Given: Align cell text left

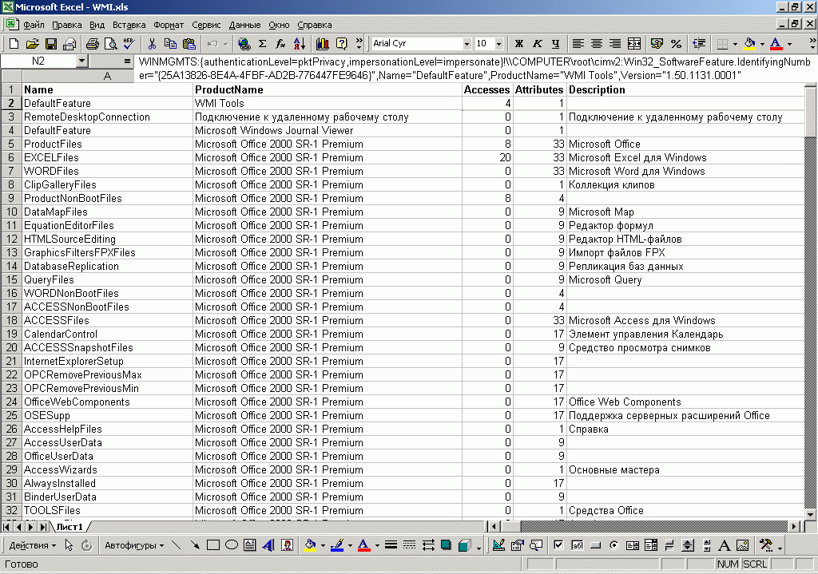Looking at the screenshot, I should [x=578, y=44].
